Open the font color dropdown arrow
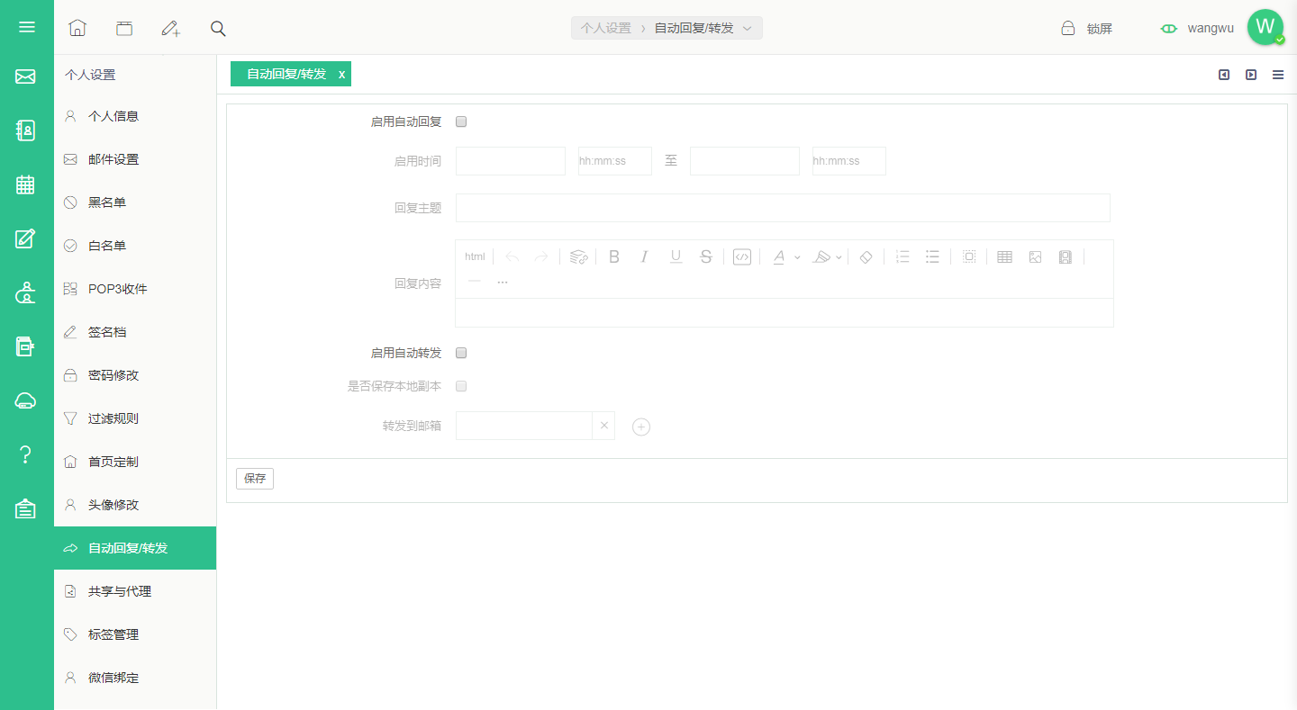Viewport: 1297px width, 710px height. 797,257
